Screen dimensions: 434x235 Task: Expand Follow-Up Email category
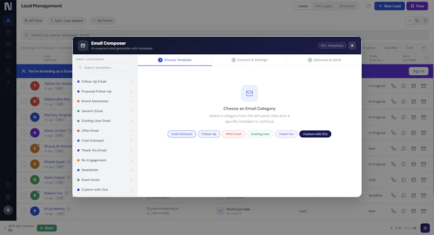point(105,81)
